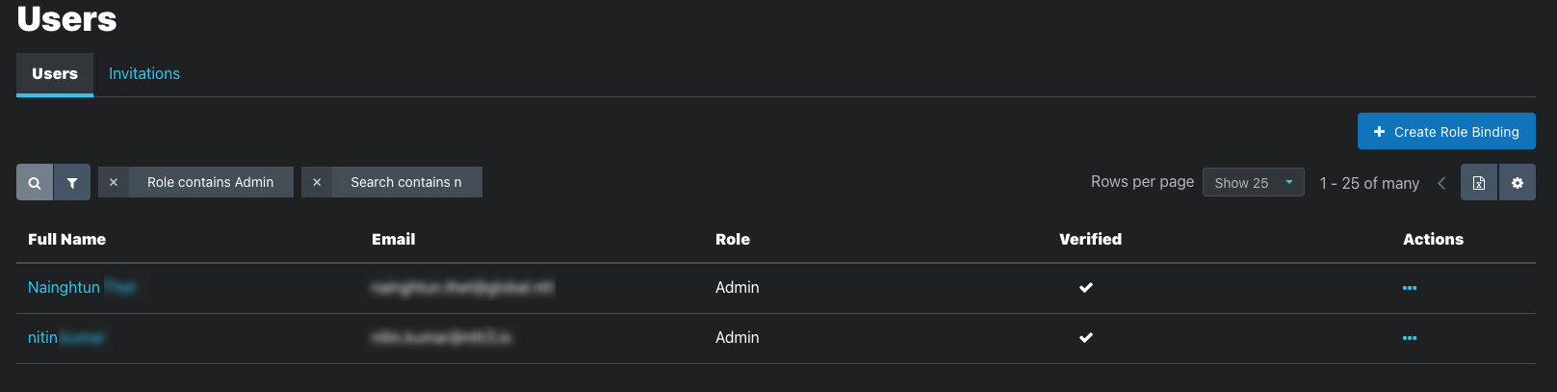Remove the 'Search contains n' filter

pos(317,182)
